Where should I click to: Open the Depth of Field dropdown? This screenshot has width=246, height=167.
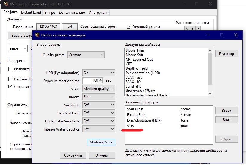point(99,113)
